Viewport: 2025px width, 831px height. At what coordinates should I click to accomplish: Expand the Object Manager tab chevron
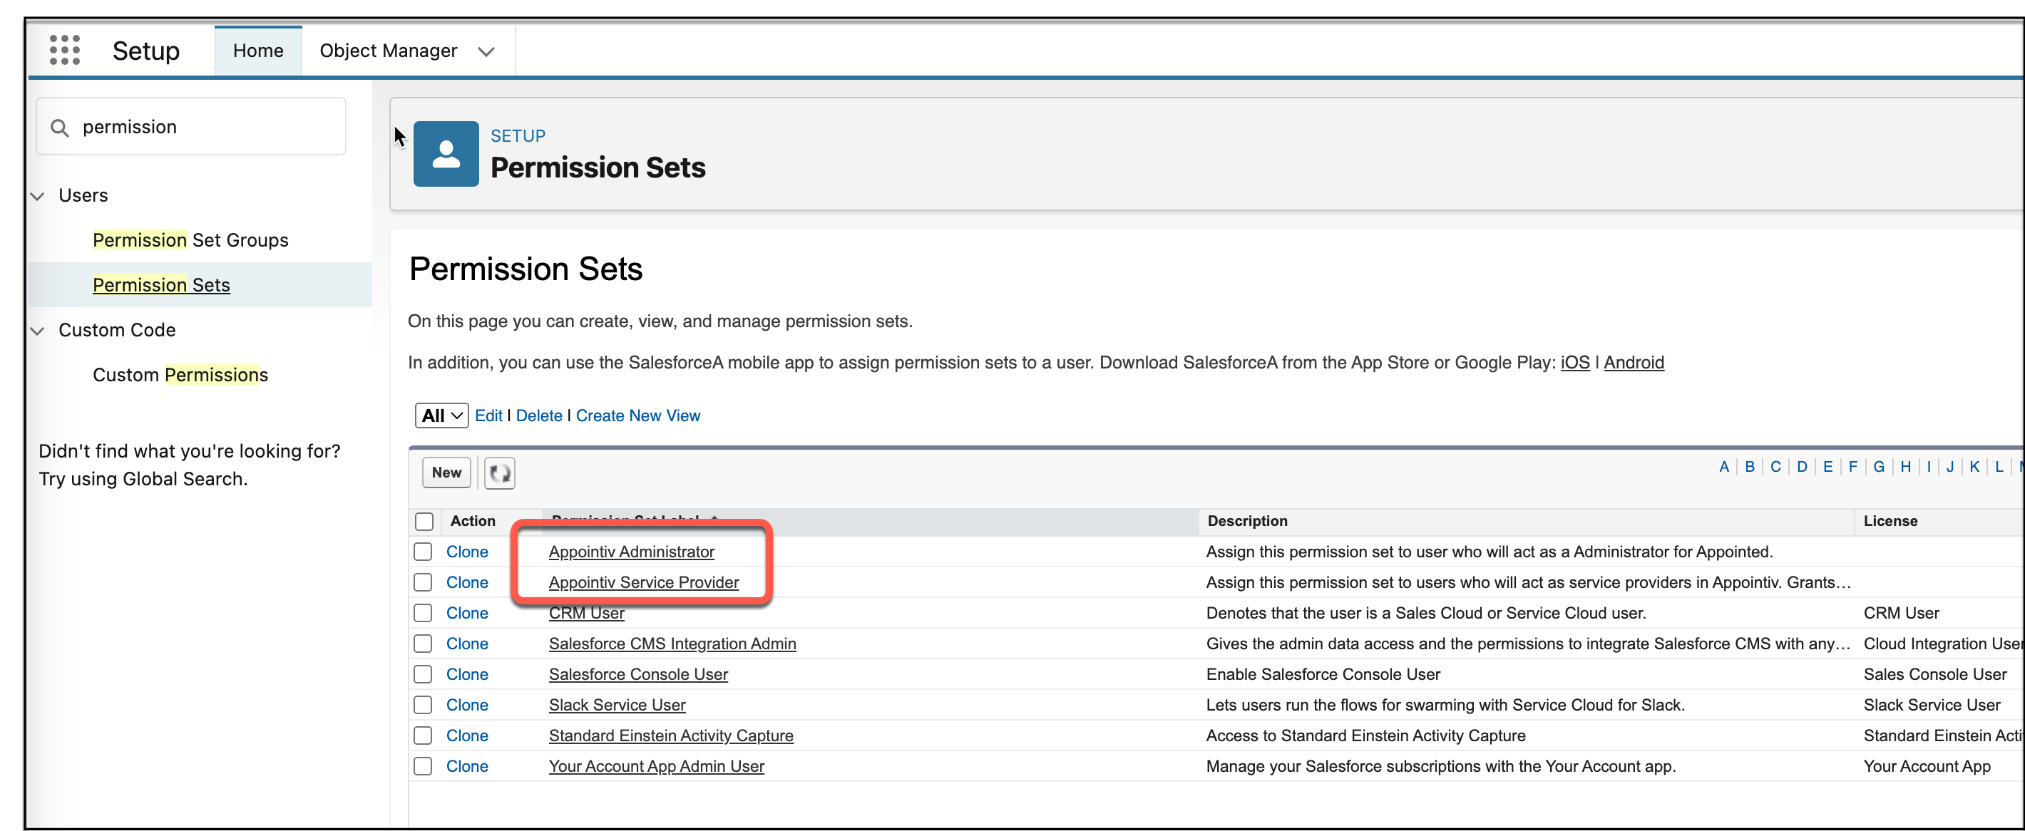(x=486, y=52)
